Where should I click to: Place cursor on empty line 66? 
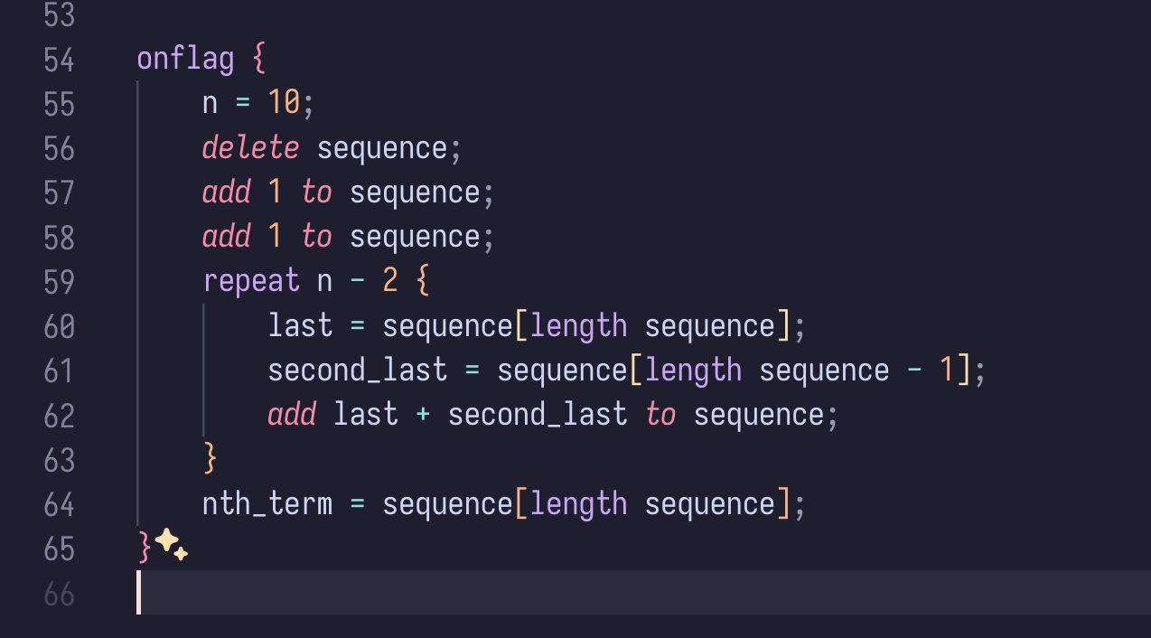coord(643,593)
